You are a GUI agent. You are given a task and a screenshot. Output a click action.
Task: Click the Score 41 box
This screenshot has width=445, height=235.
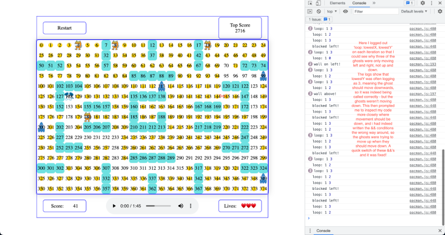pyautogui.click(x=65, y=206)
